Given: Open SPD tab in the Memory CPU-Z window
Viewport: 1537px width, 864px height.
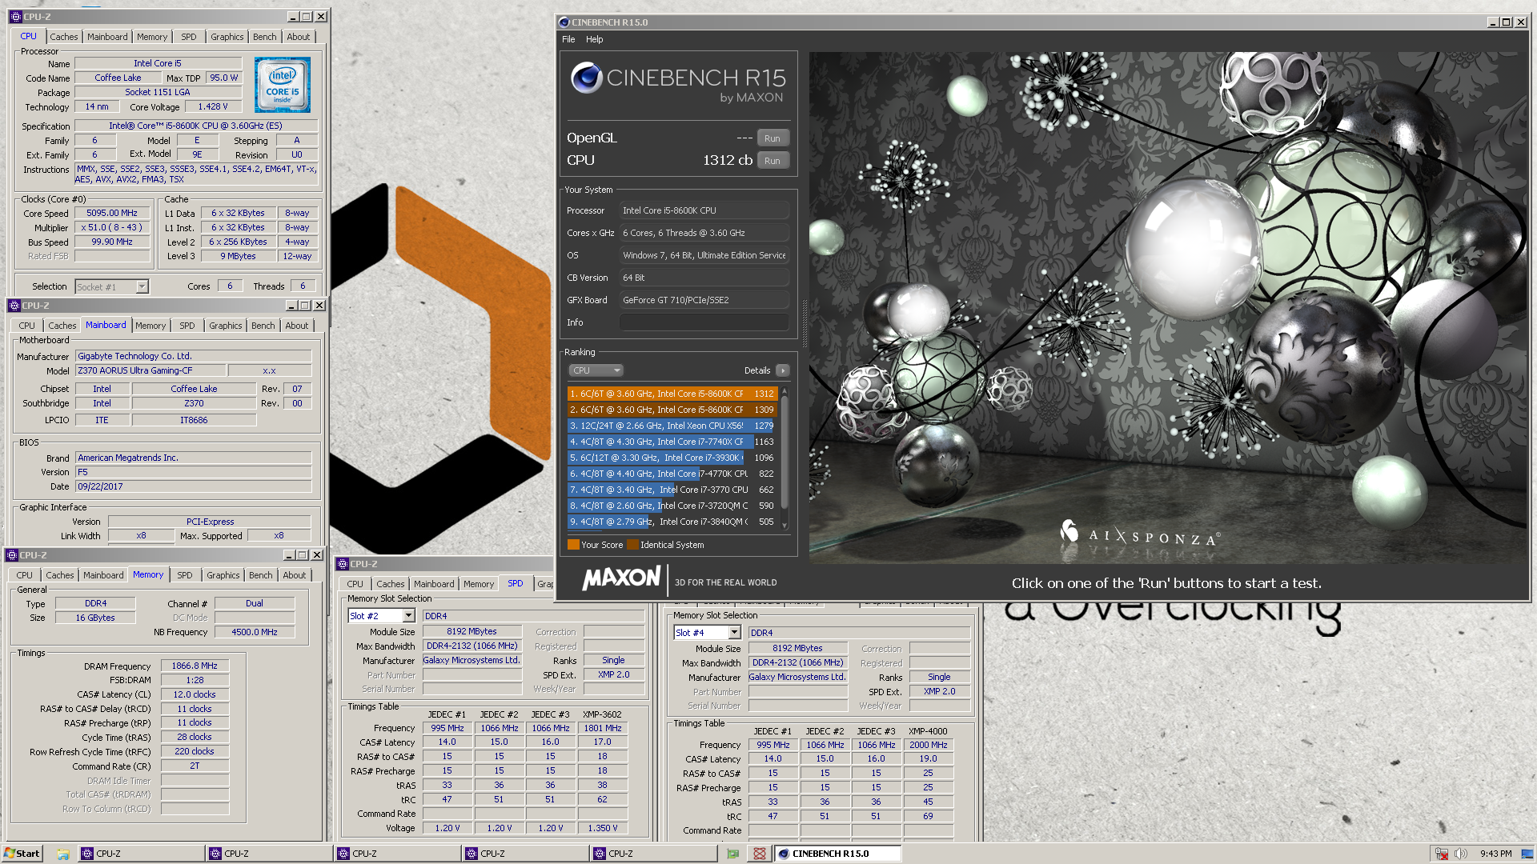Looking at the screenshot, I should click(184, 575).
